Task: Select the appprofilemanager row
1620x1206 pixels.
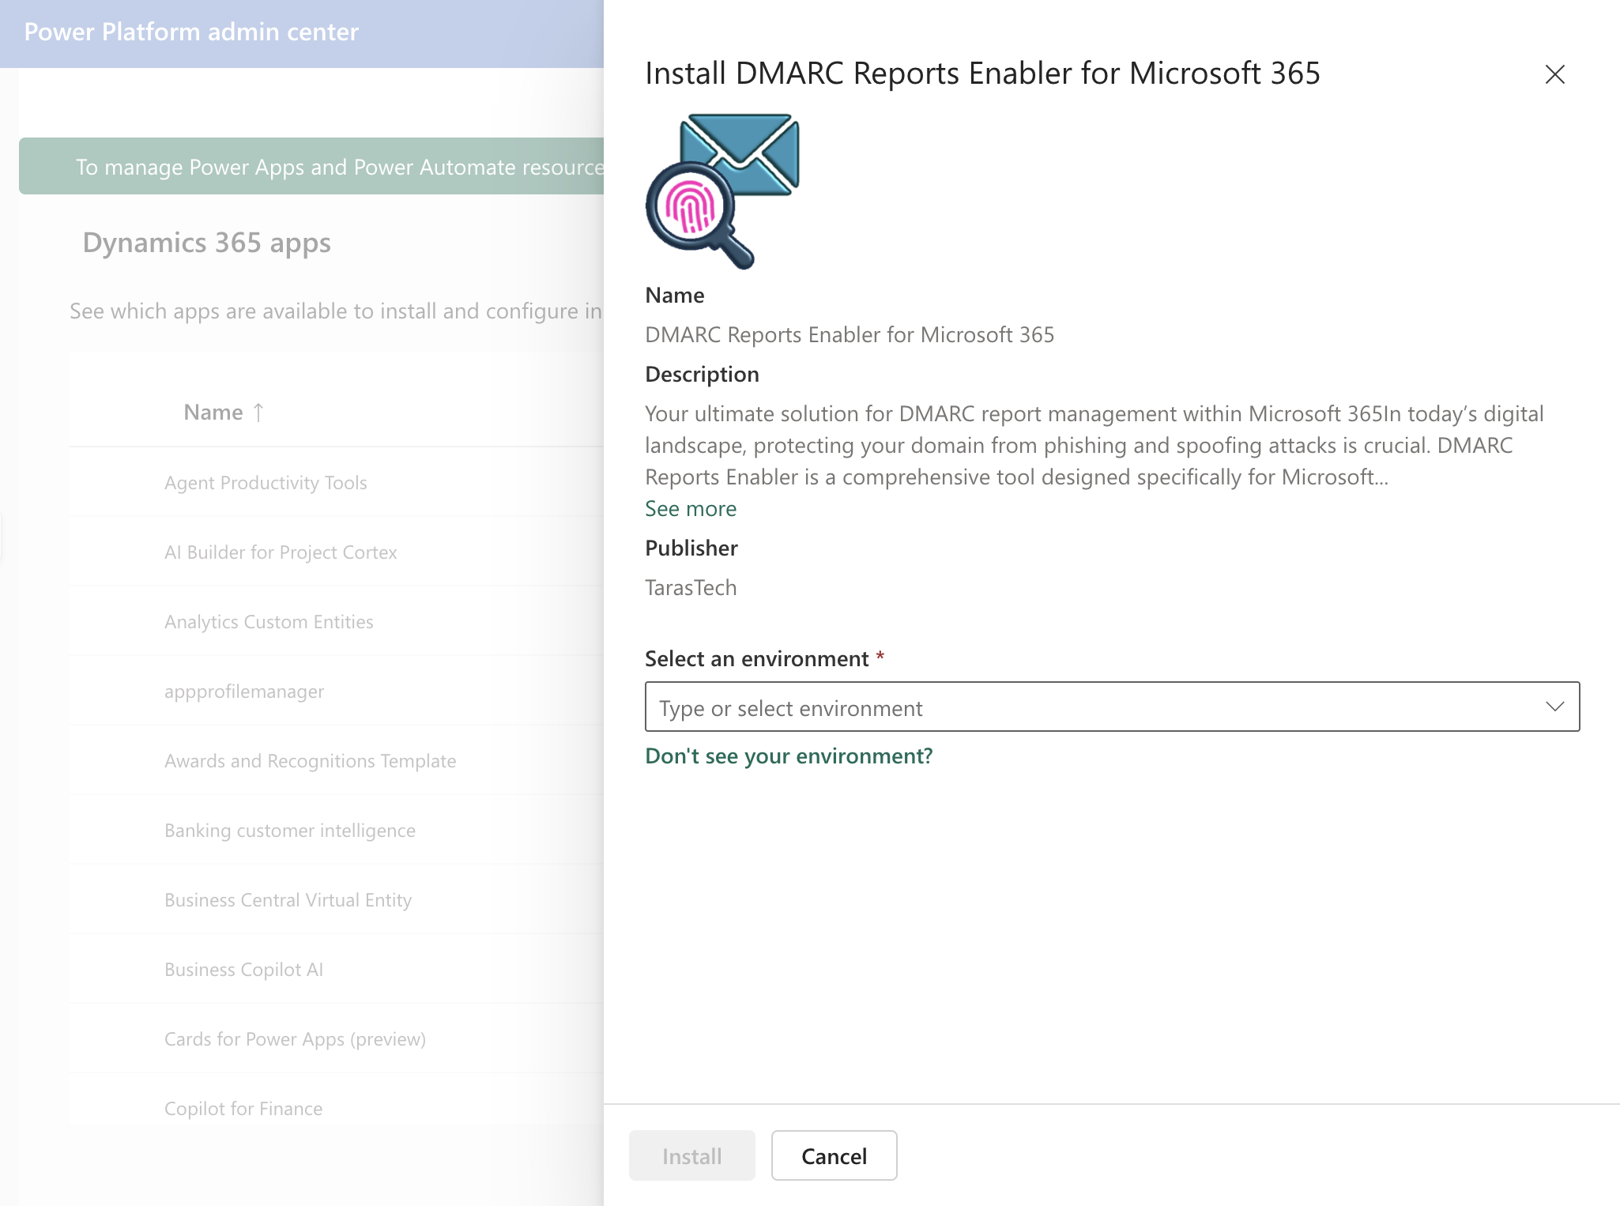Action: coord(337,691)
